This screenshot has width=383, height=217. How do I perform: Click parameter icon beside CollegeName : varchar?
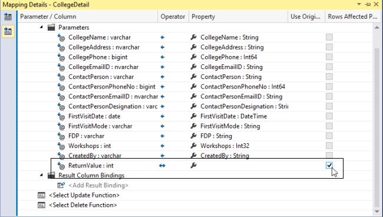coord(61,38)
